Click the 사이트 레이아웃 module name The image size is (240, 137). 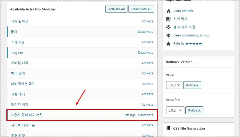click(23, 125)
